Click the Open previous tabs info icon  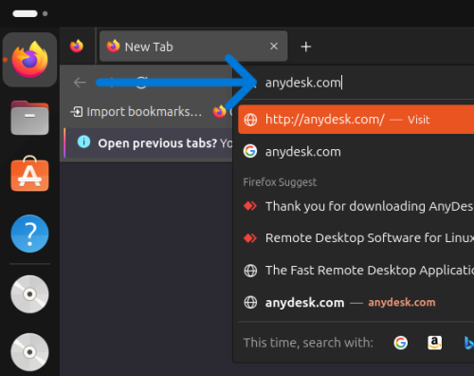(83, 141)
